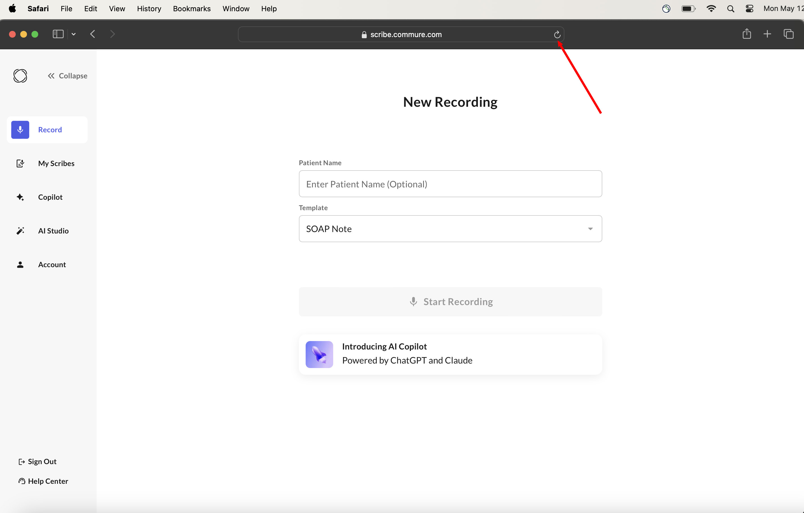The width and height of the screenshot is (804, 513).
Task: Click the New Recording heading
Action: click(450, 102)
